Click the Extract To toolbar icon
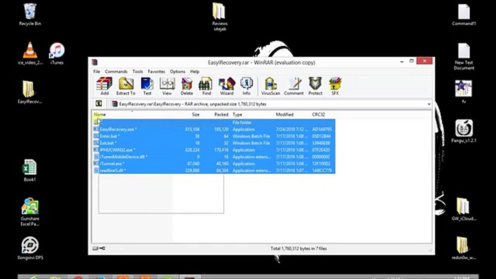The height and width of the screenshot is (279, 496). pos(126,86)
